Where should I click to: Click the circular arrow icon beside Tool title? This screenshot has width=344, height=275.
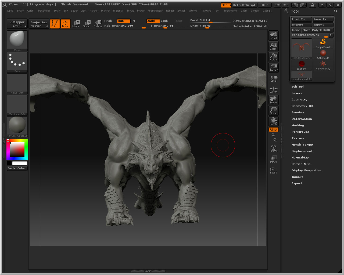click(x=335, y=11)
